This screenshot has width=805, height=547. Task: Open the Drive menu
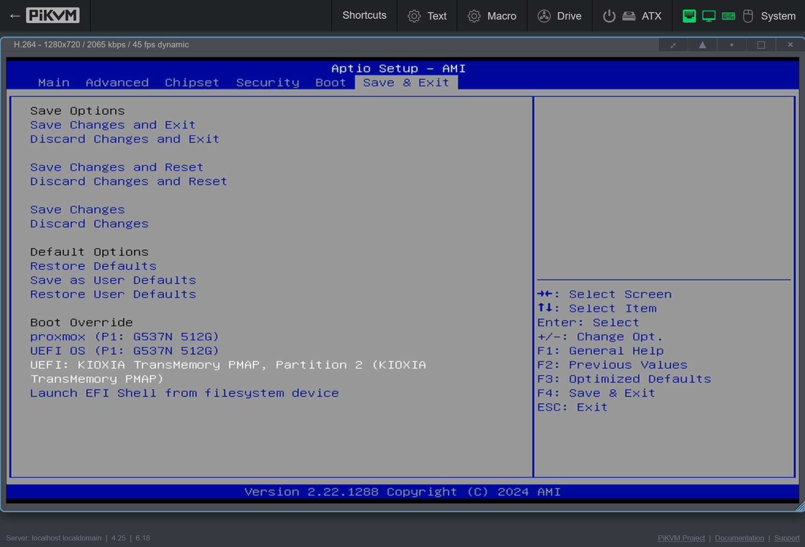coord(559,16)
